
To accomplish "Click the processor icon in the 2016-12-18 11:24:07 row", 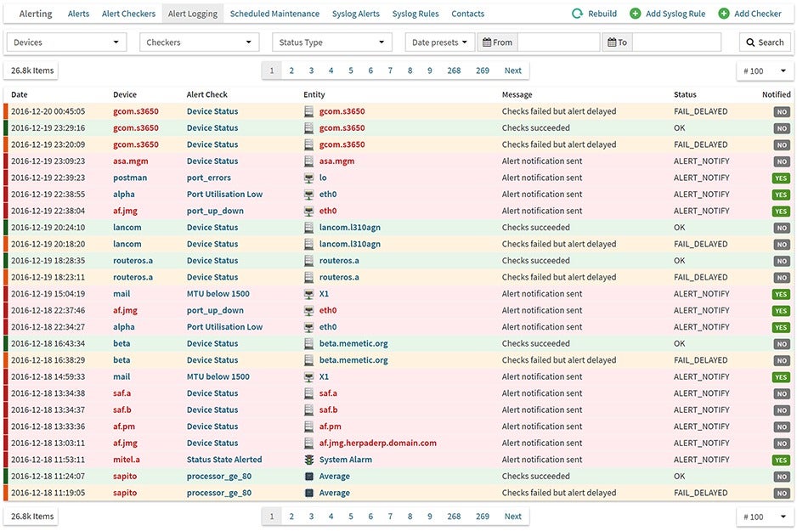I will [308, 476].
